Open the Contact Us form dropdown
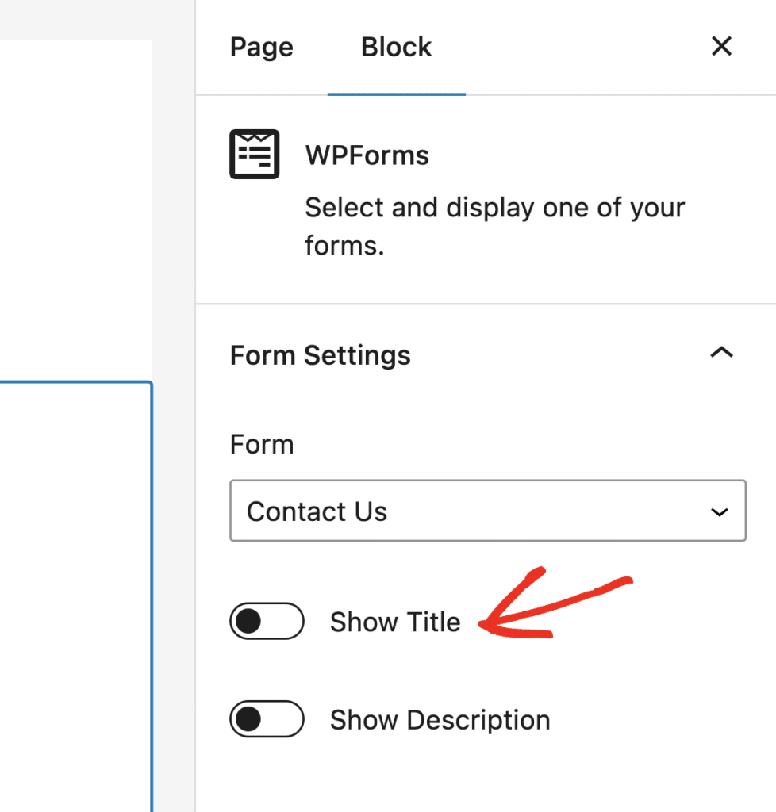Screen dimensions: 776x812 click(x=487, y=511)
